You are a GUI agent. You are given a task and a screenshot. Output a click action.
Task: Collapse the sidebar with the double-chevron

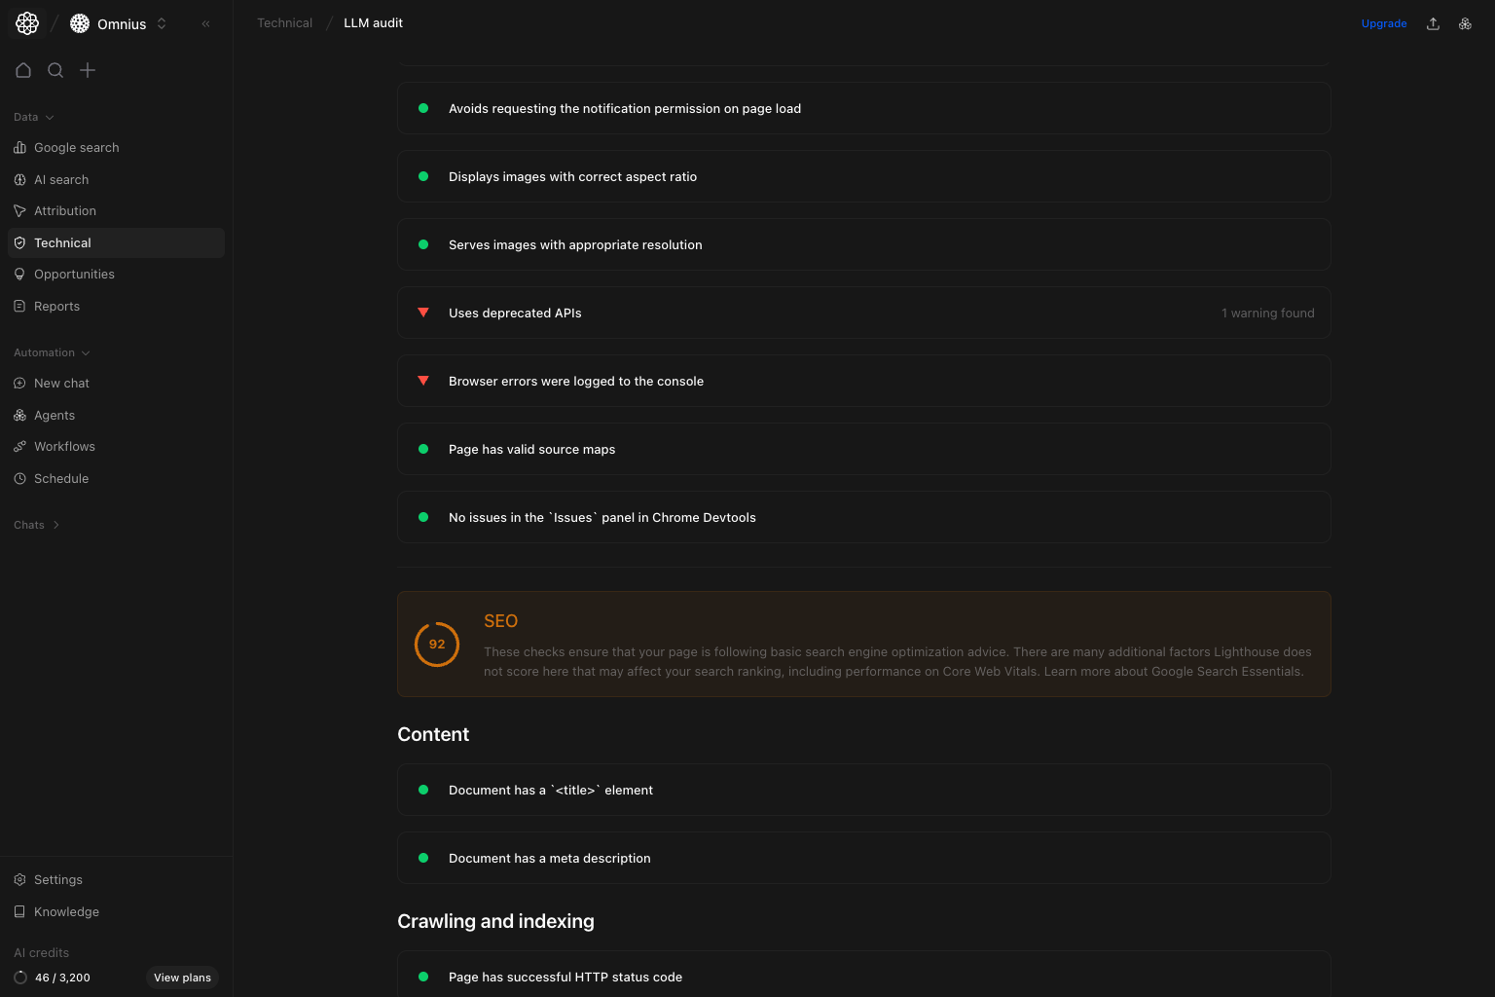tap(205, 23)
